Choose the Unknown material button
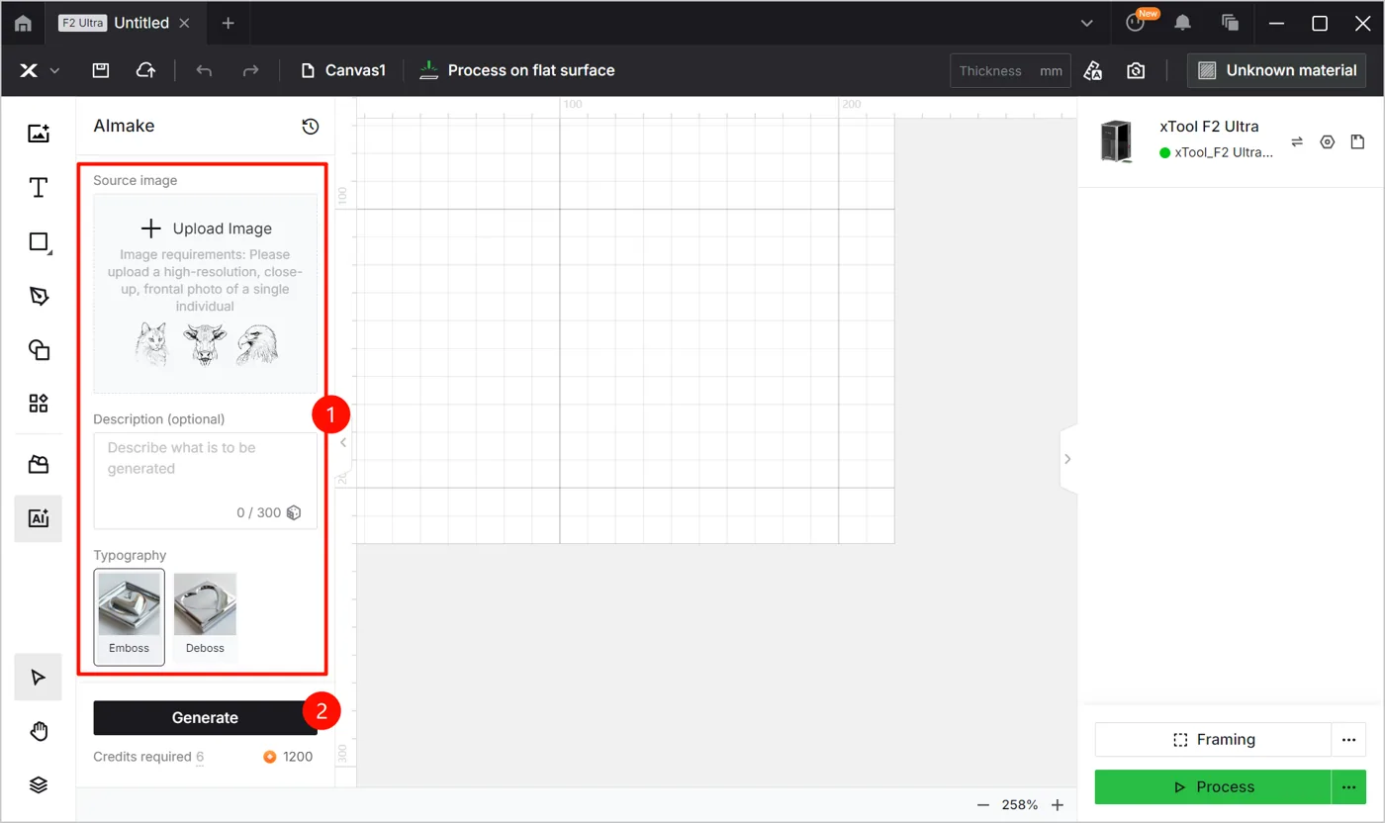The height and width of the screenshot is (823, 1385). (x=1276, y=70)
